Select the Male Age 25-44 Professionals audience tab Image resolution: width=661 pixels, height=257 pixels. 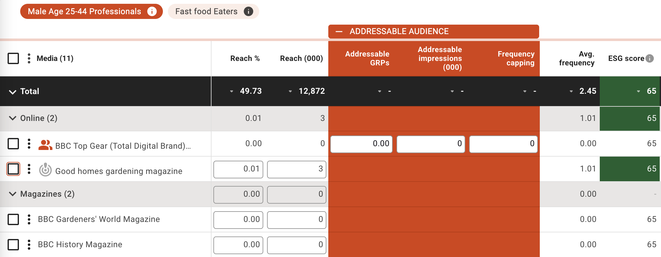91,11
